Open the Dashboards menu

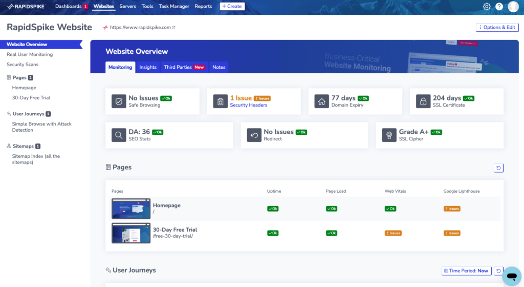click(x=69, y=6)
